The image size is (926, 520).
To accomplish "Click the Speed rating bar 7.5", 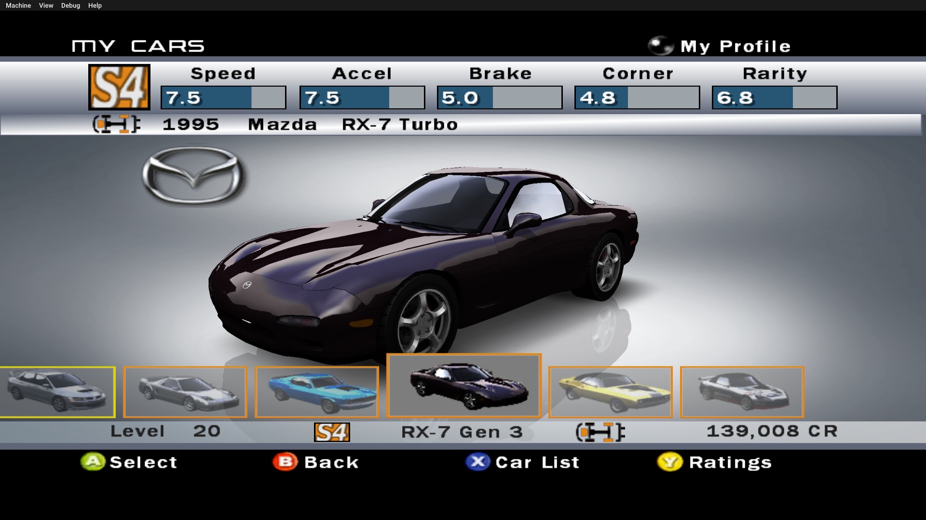I will pyautogui.click(x=223, y=98).
